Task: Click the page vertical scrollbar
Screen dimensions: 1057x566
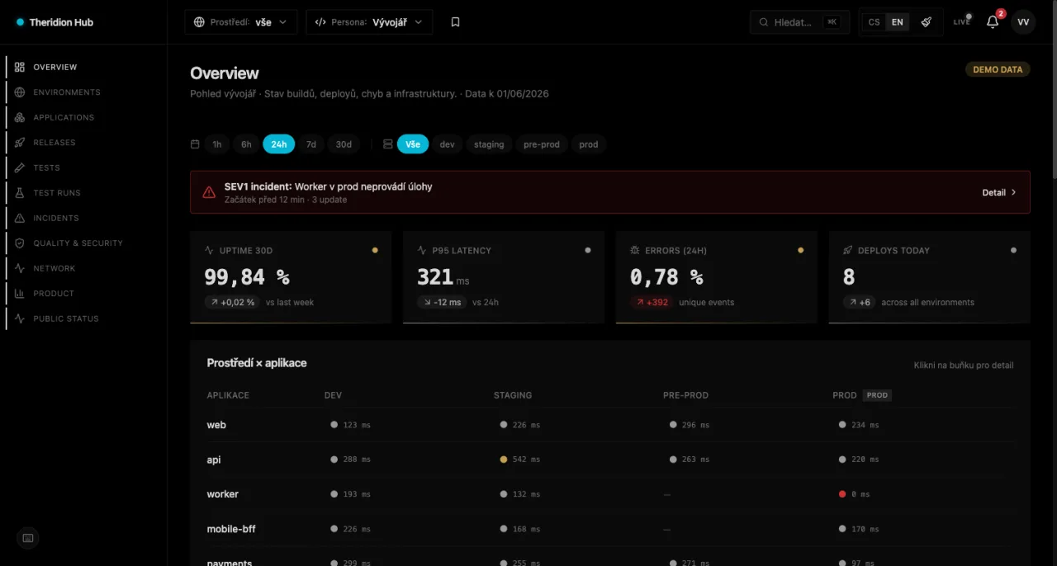Action: (1054, 91)
